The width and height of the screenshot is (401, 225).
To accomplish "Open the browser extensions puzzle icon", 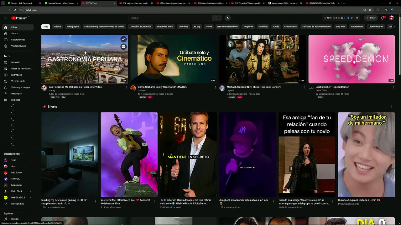I will (378, 10).
